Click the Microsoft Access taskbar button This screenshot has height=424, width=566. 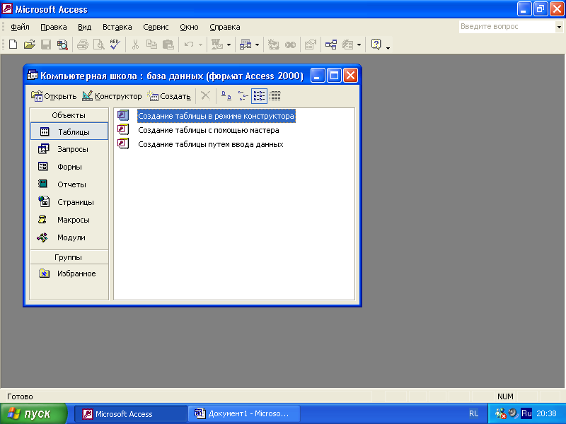coord(131,413)
